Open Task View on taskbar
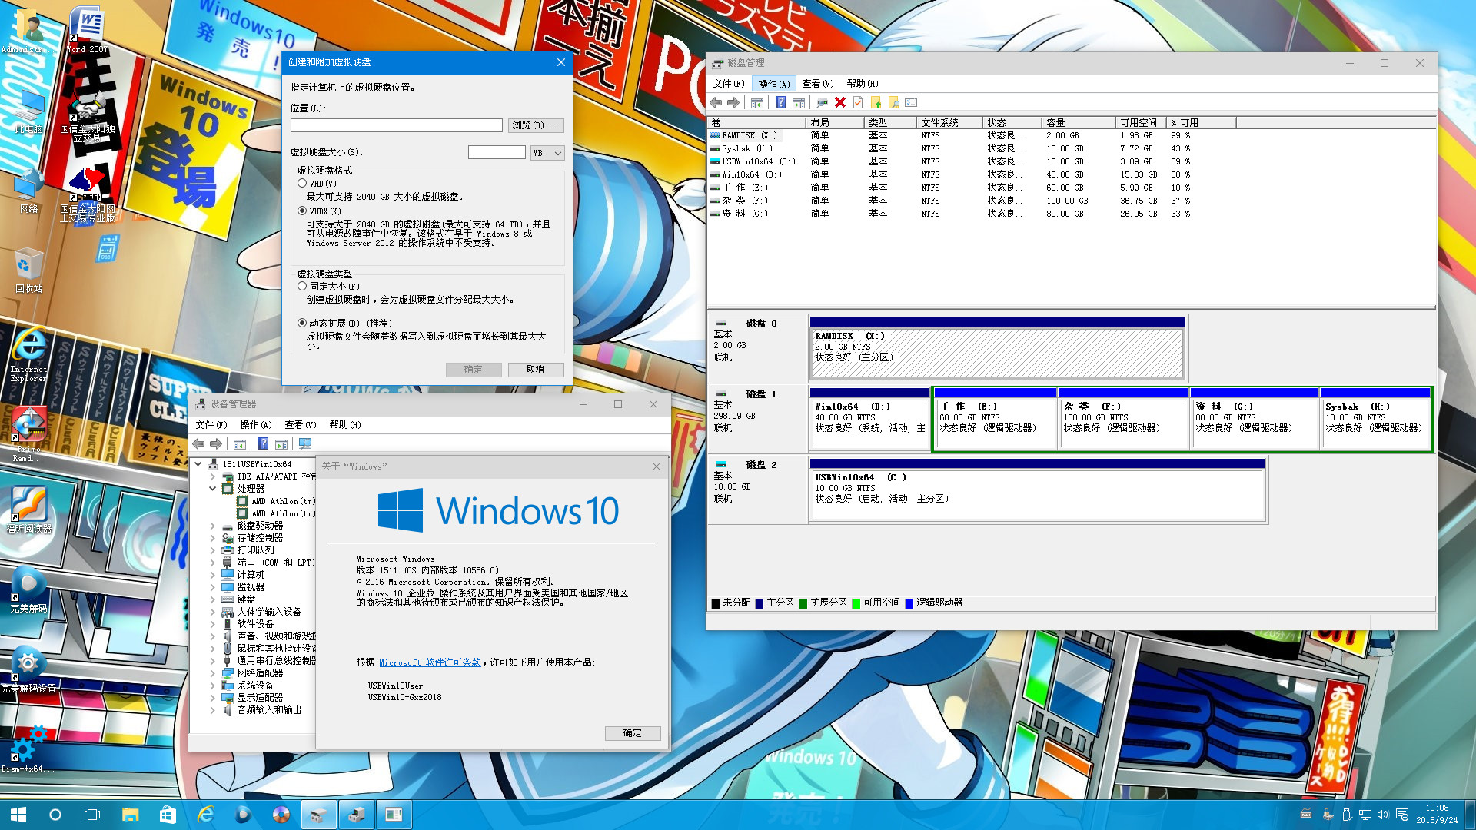 click(92, 815)
